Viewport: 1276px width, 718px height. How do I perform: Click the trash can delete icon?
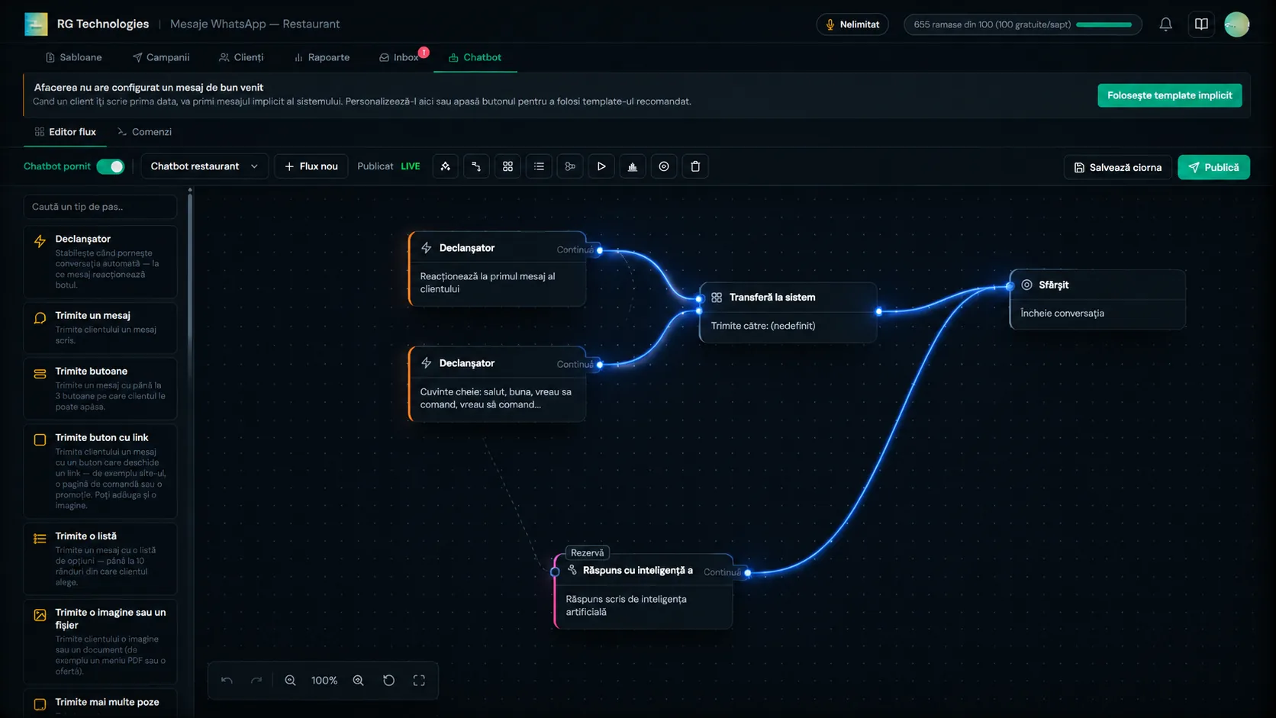[695, 166]
